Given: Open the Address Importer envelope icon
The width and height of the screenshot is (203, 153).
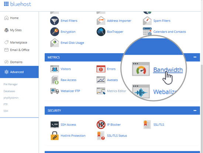Looking at the screenshot, I should (101, 21).
